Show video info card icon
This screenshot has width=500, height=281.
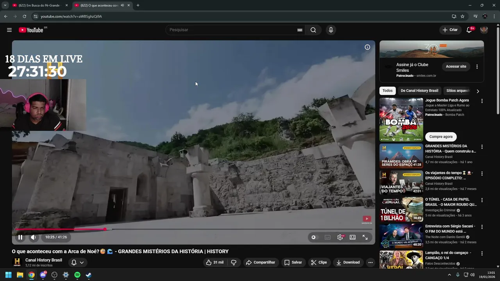[367, 47]
